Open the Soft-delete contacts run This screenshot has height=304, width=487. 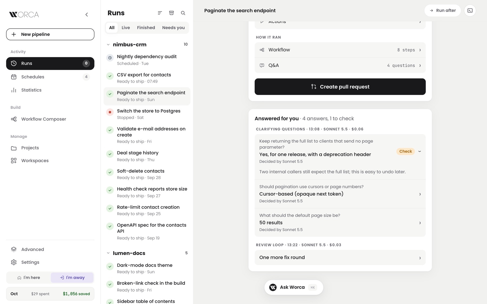[147, 174]
